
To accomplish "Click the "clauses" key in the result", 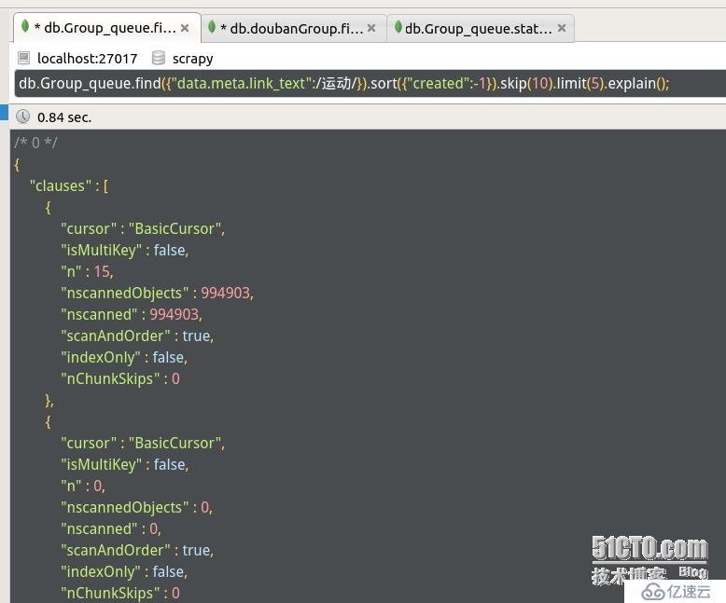I will 61,185.
